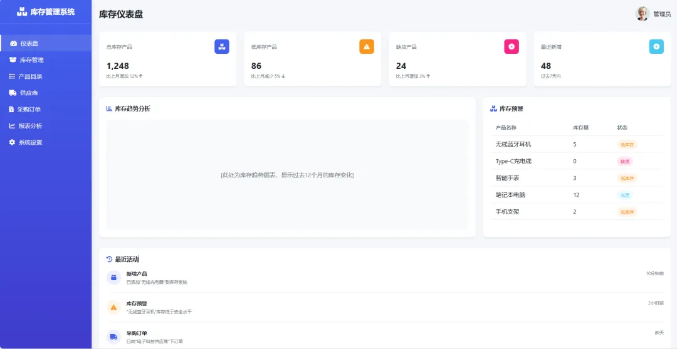677x349 pixels.
Task: Click the 状态 column header
Action: pyautogui.click(x=622, y=128)
